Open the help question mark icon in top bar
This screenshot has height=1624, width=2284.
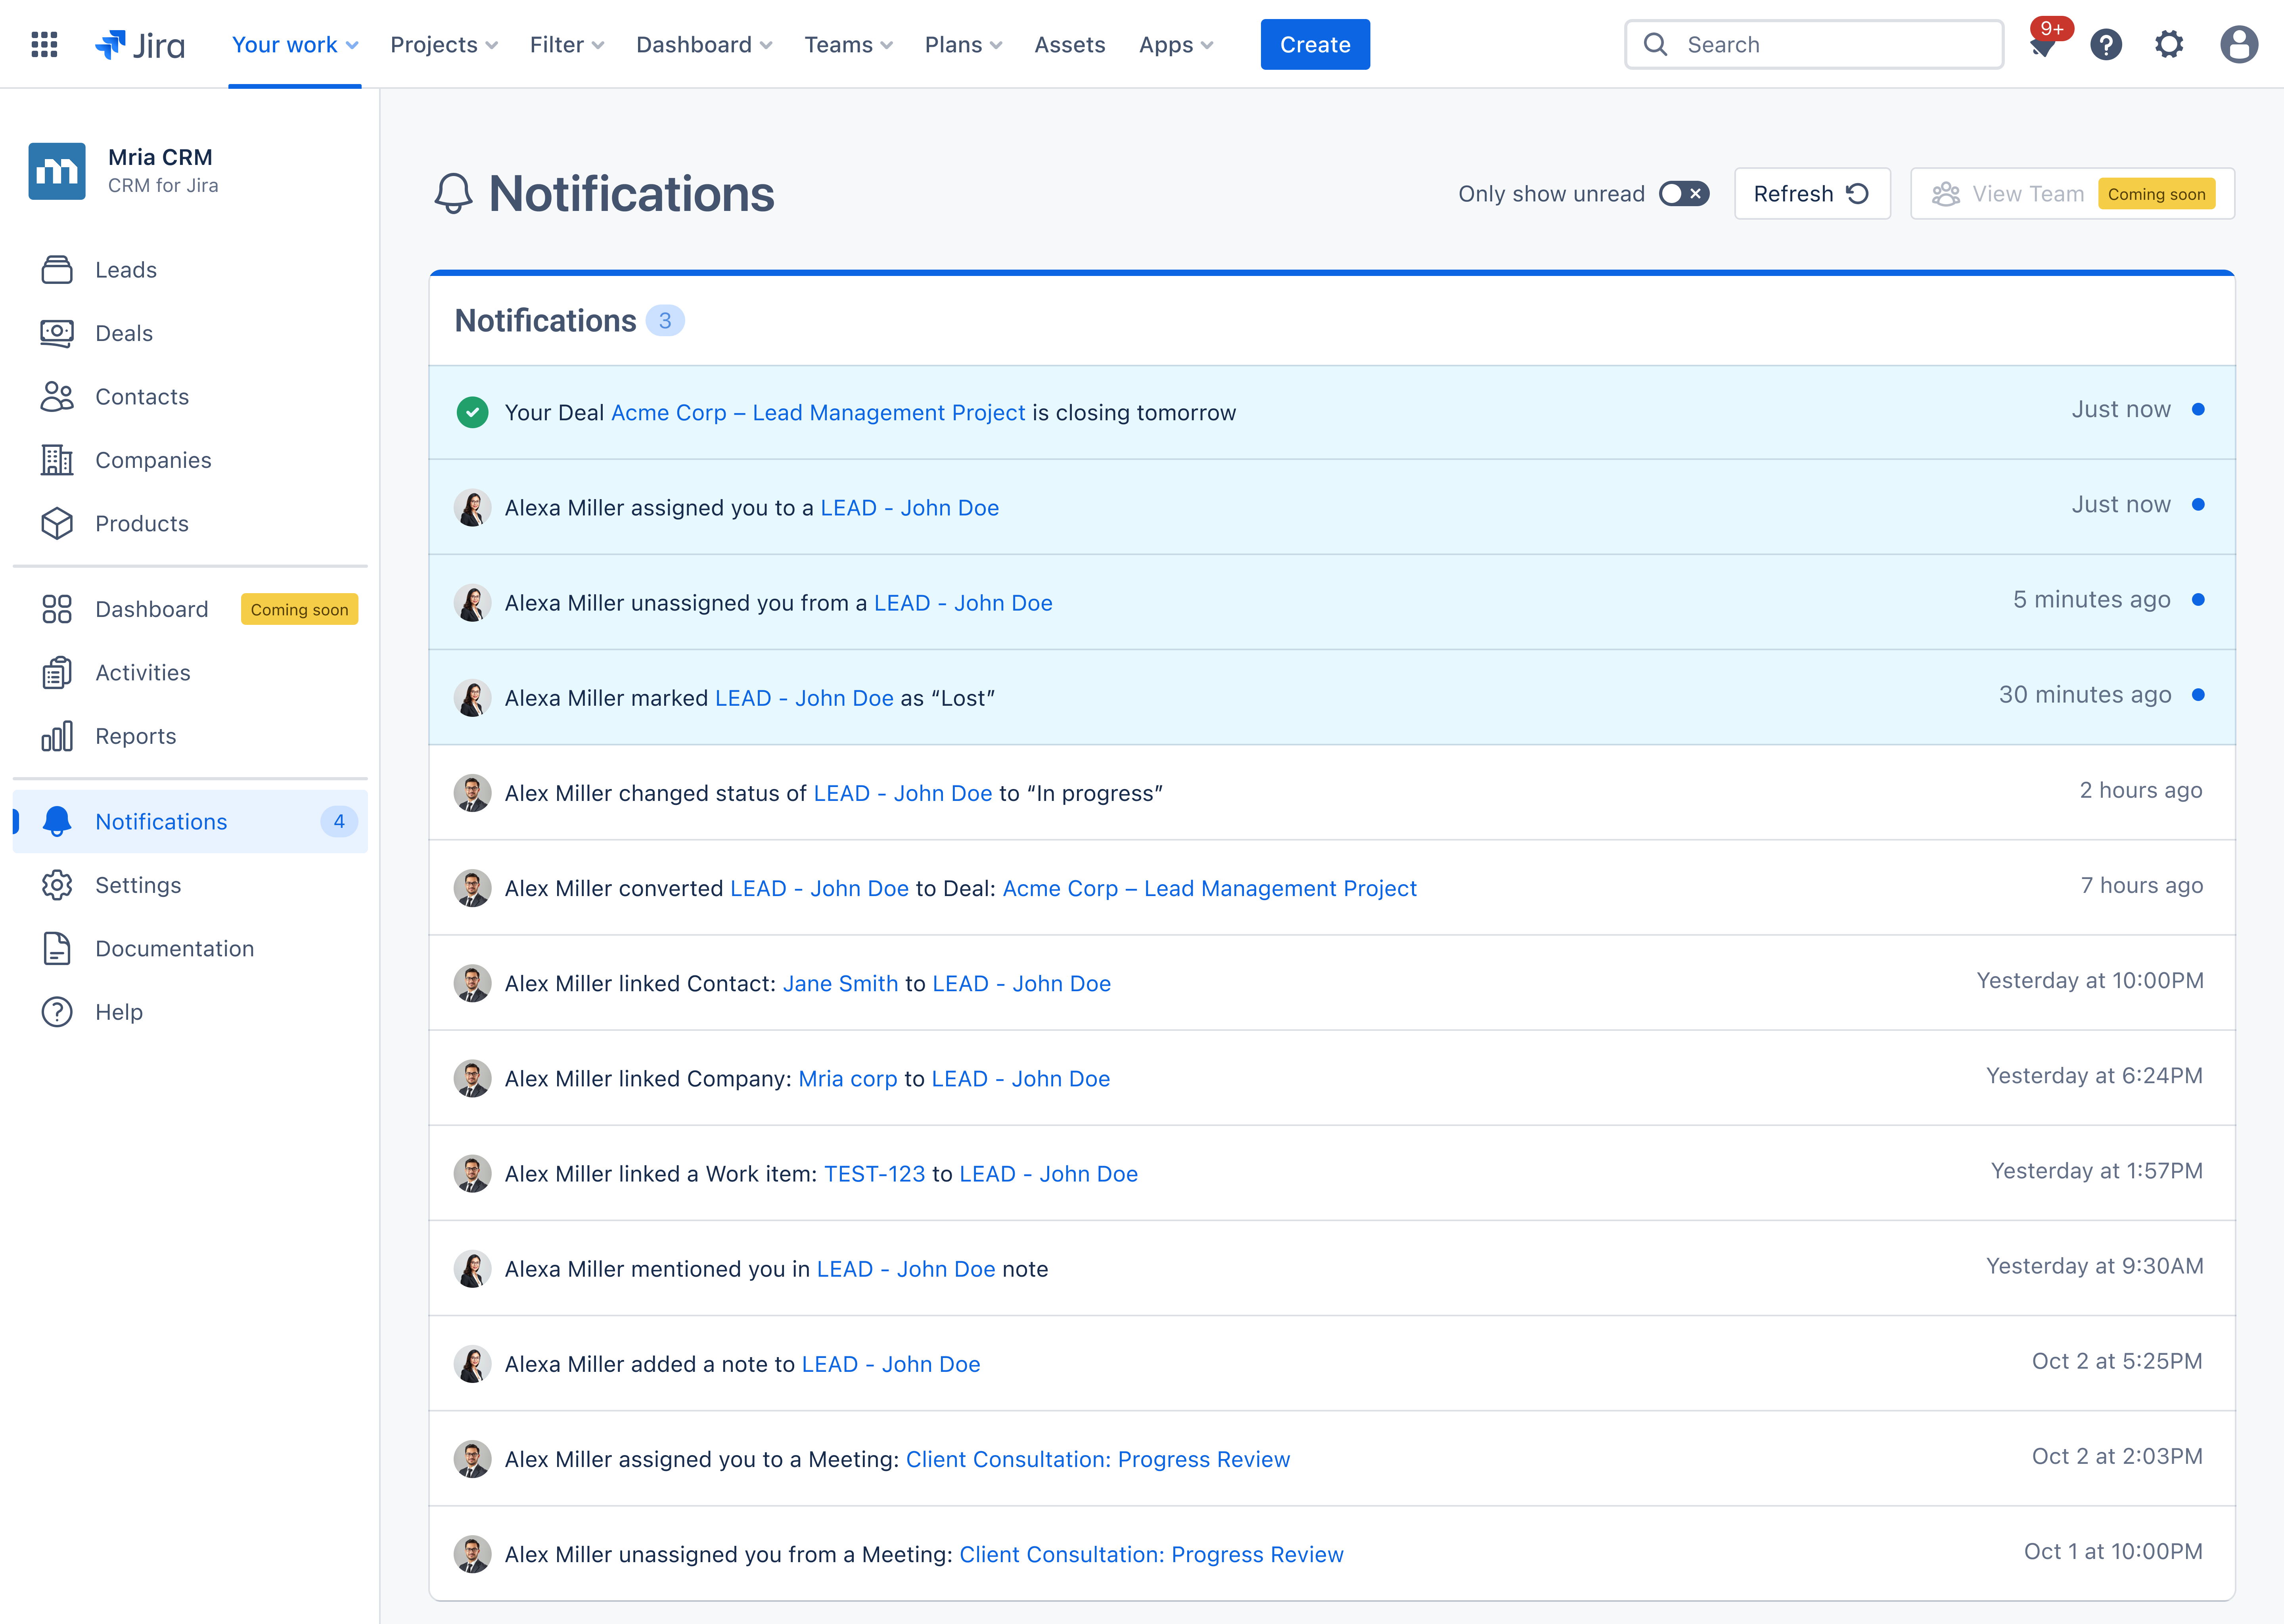pyautogui.click(x=2106, y=44)
